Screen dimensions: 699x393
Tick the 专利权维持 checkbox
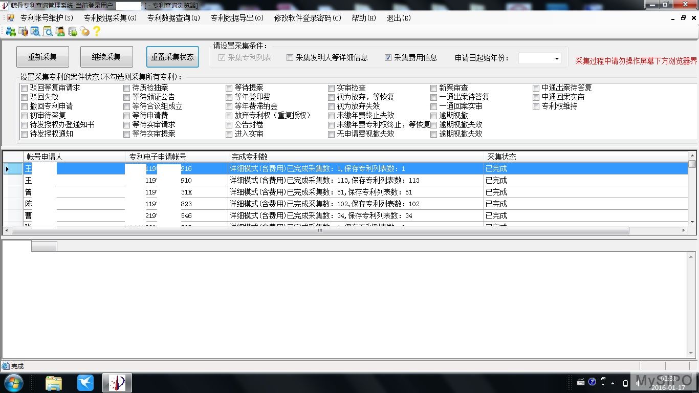[536, 106]
